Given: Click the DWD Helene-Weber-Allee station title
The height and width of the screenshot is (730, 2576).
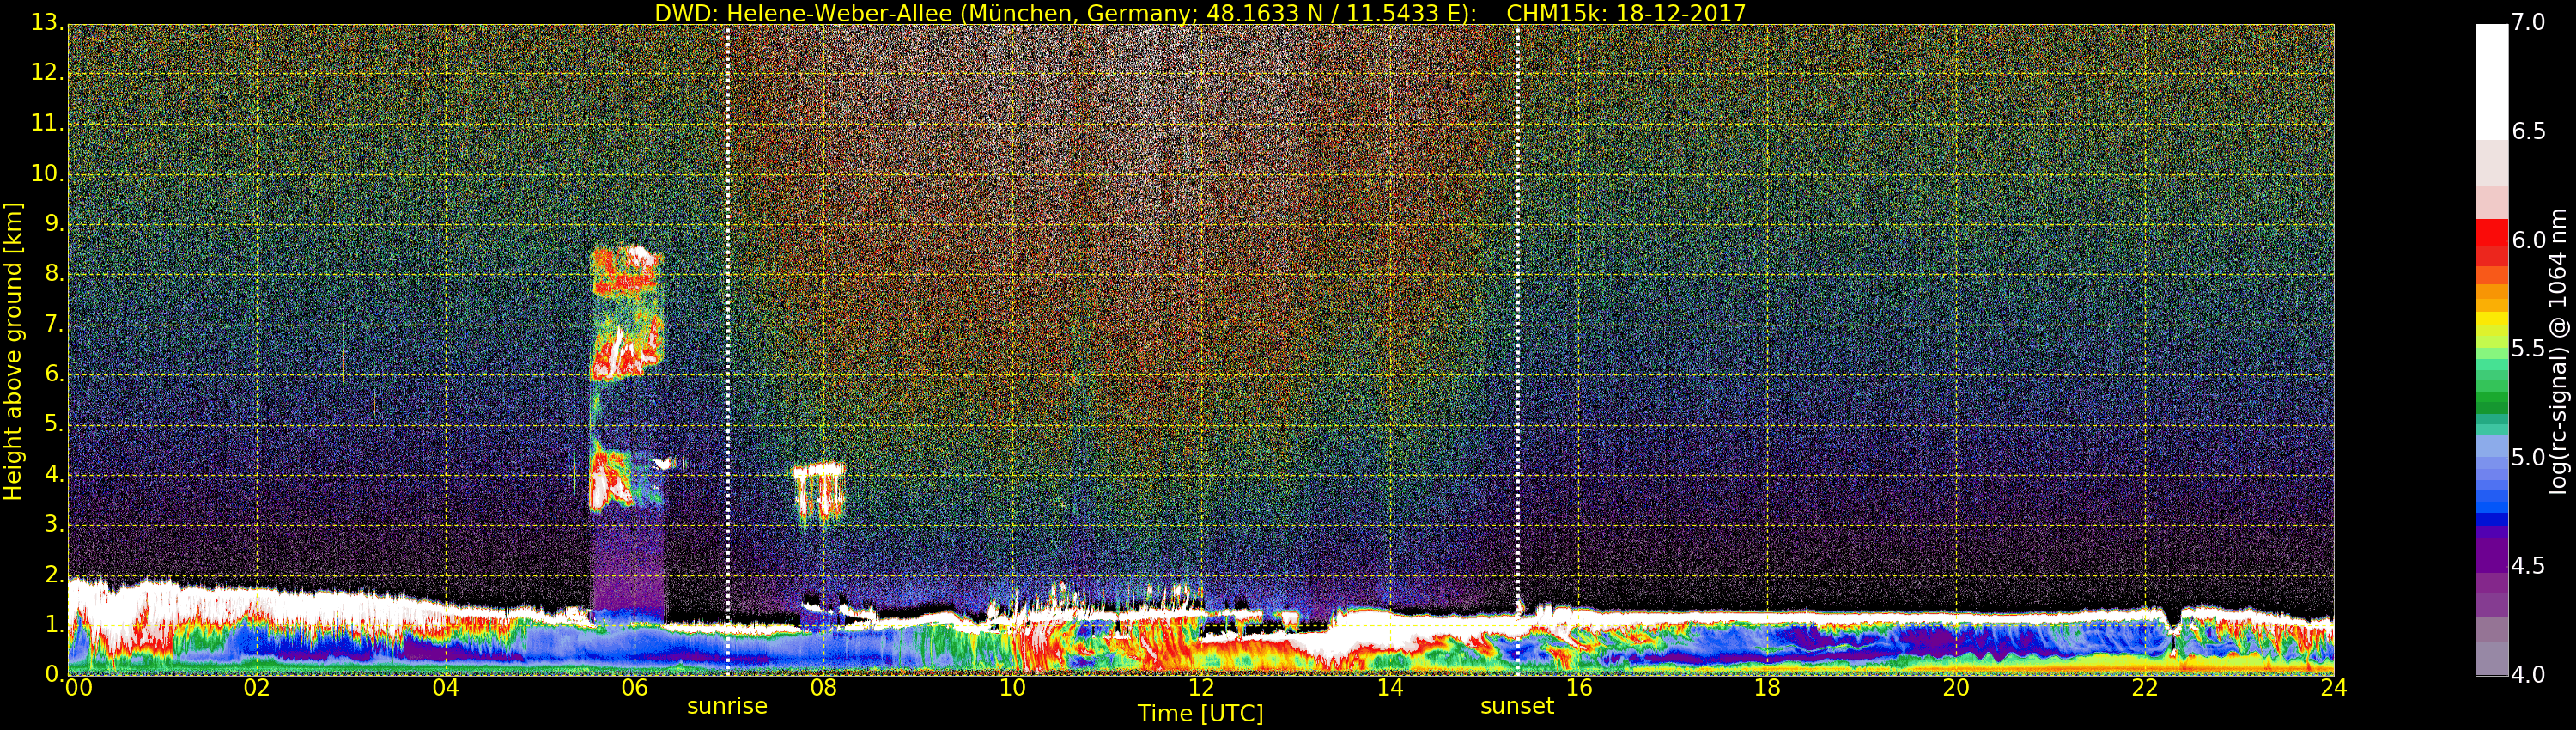Looking at the screenshot, I should point(1064,13).
